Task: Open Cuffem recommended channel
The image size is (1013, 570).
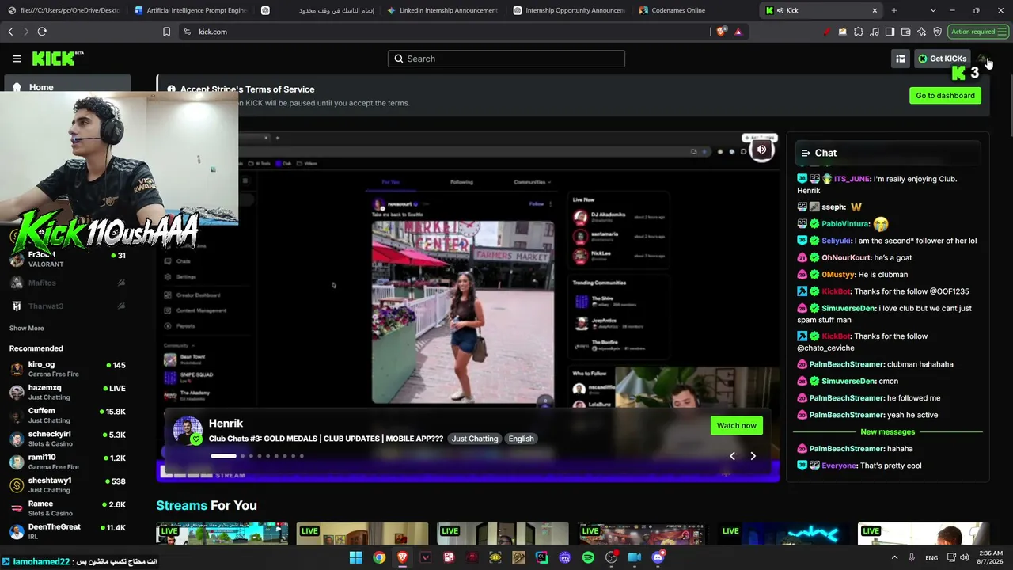Action: [x=67, y=416]
